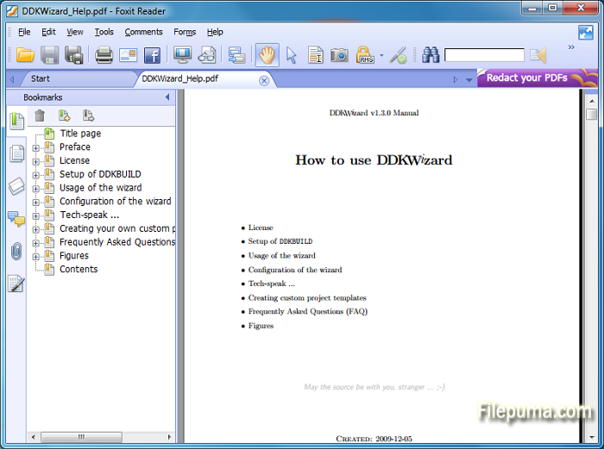This screenshot has height=449, width=604.
Task: Go to the Title page bookmark
Action: (x=80, y=134)
